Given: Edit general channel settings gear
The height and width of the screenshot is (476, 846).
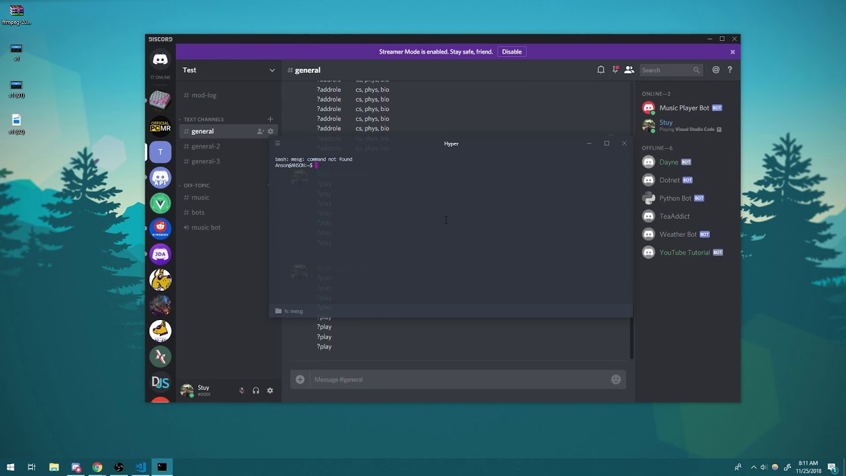Looking at the screenshot, I should pos(270,132).
